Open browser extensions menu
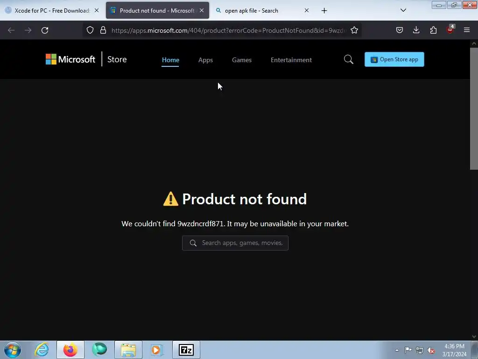Screen dimensions: 478x359 (433, 30)
